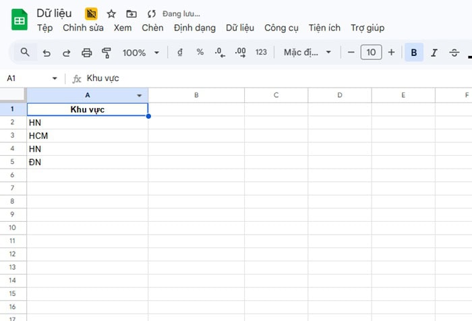
Task: Move document using folder icon
Action: coord(131,13)
